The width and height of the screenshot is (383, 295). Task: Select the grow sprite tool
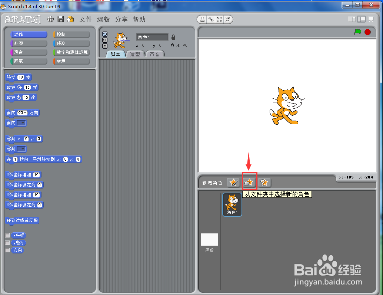(x=219, y=19)
